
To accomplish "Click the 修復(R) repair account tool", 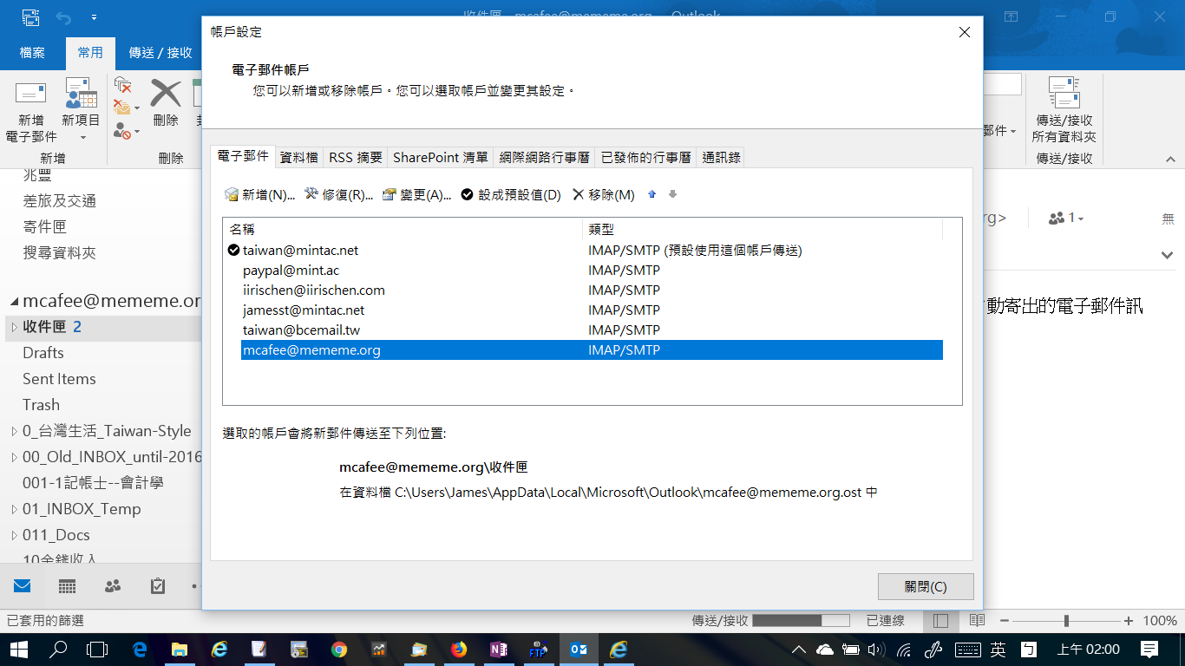I will pos(338,195).
